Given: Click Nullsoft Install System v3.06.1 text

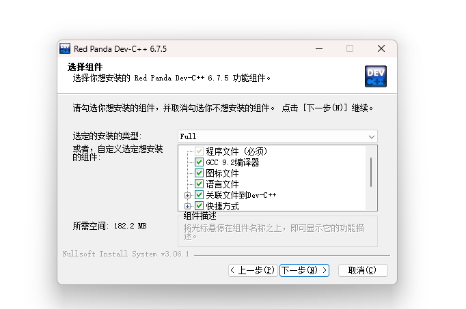Looking at the screenshot, I should coord(126,254).
